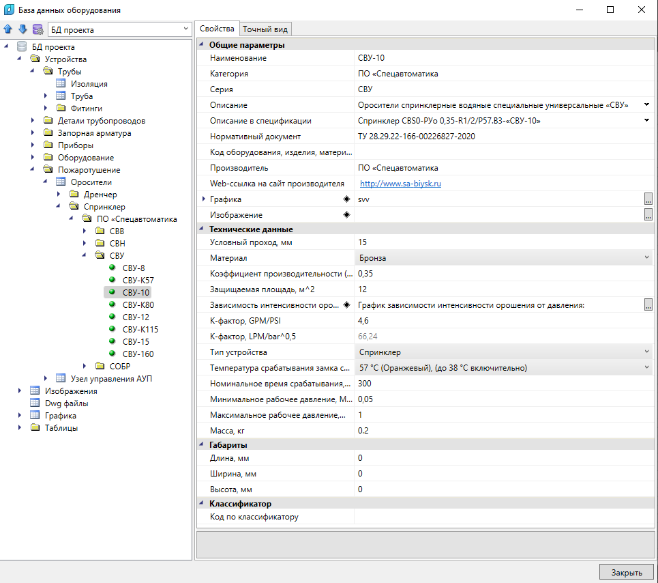Collapse the Технические данные section
Viewport: 658px width, 583px height.
201,229
